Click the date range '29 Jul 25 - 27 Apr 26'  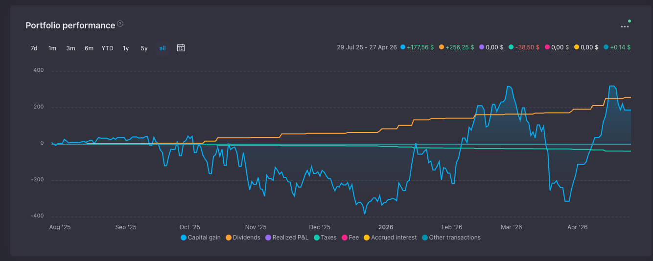[367, 47]
